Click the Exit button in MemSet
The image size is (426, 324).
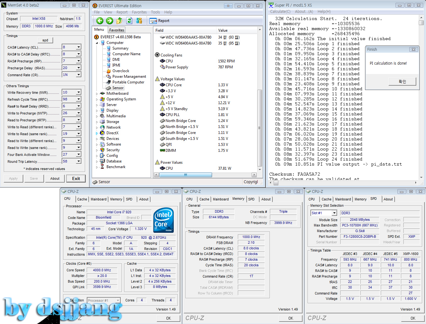(76, 178)
